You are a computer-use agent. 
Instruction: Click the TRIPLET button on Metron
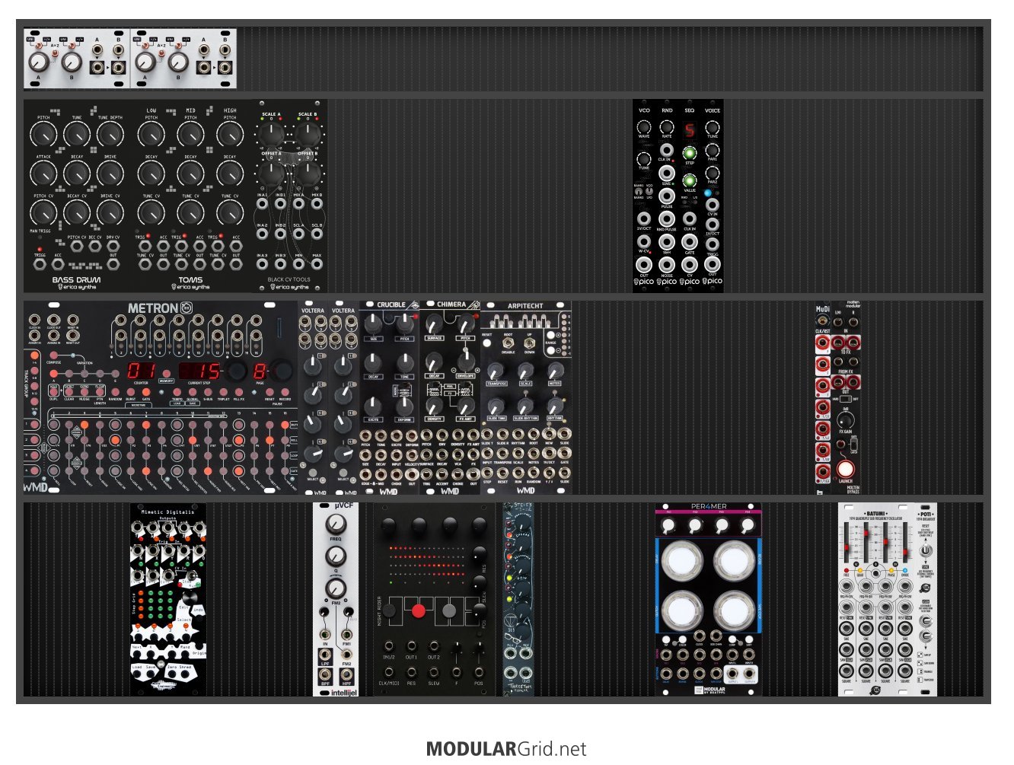[222, 390]
